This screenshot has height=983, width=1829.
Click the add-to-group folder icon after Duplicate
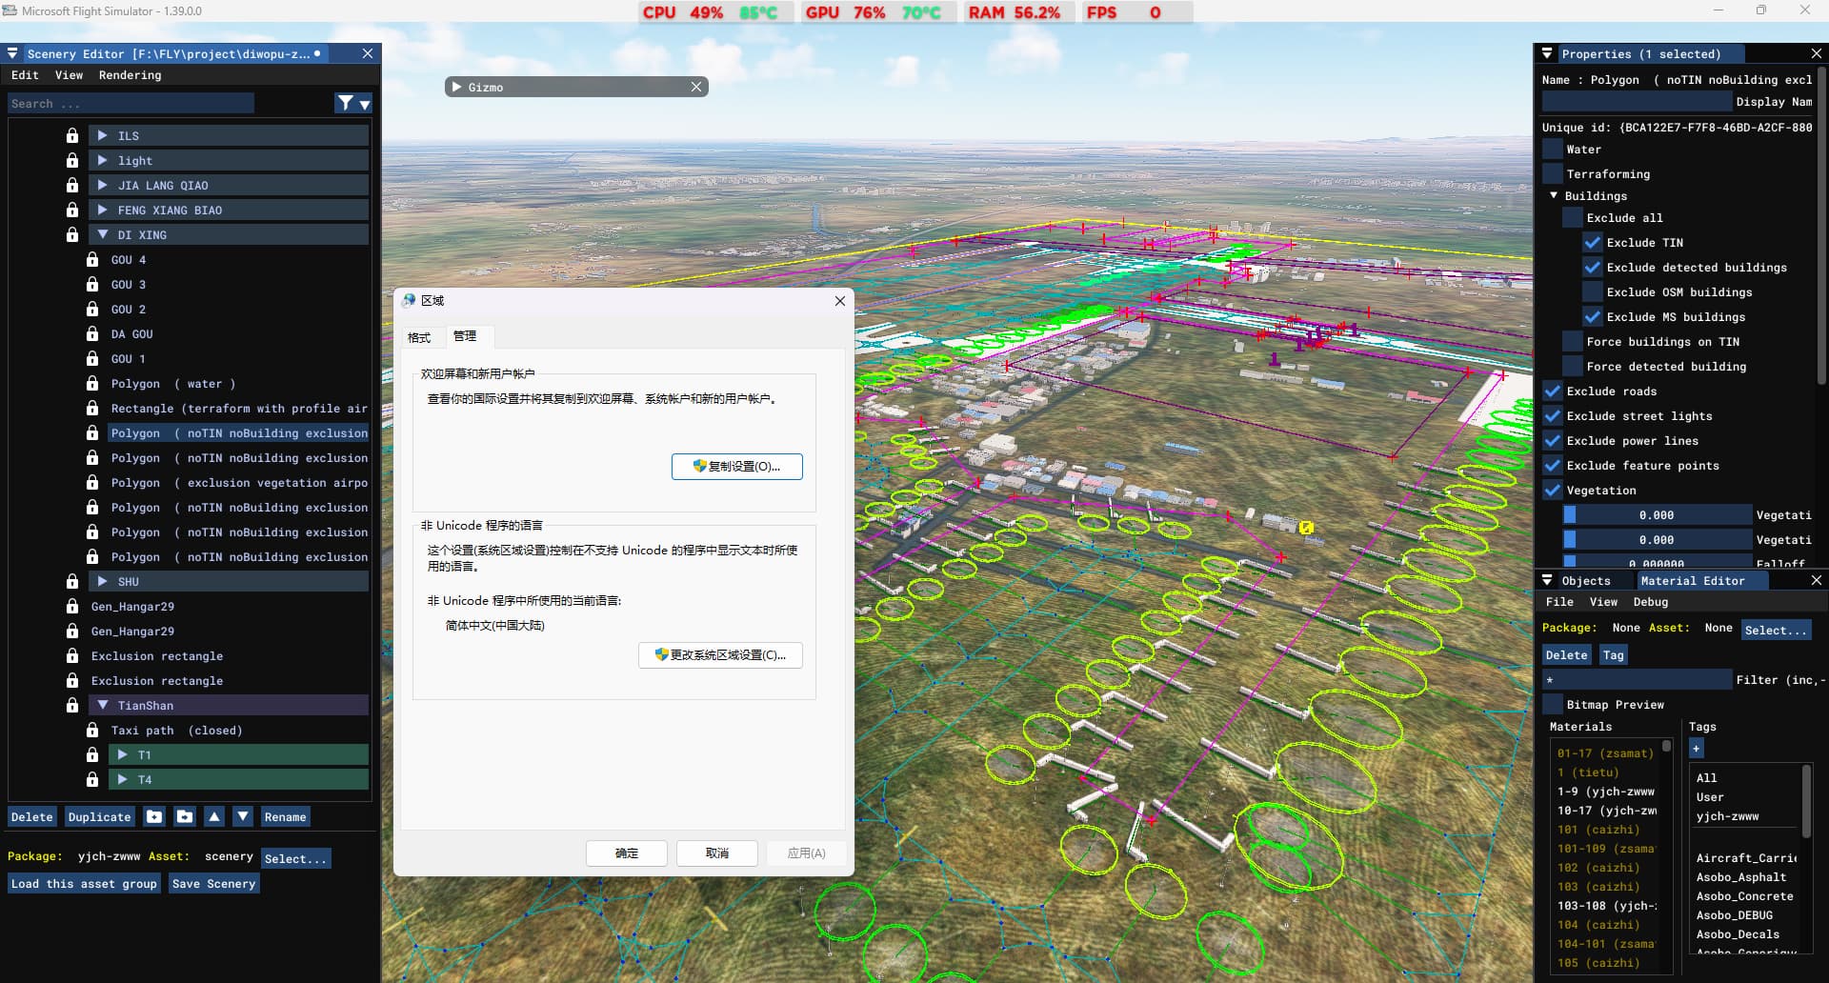154,817
